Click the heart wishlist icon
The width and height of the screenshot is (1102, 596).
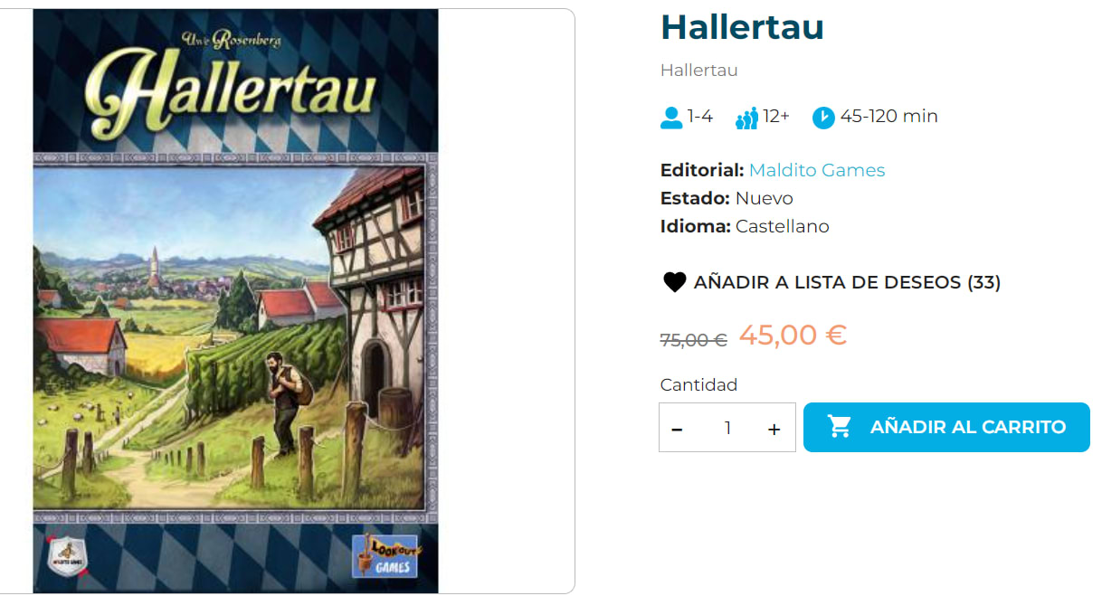pyautogui.click(x=675, y=282)
